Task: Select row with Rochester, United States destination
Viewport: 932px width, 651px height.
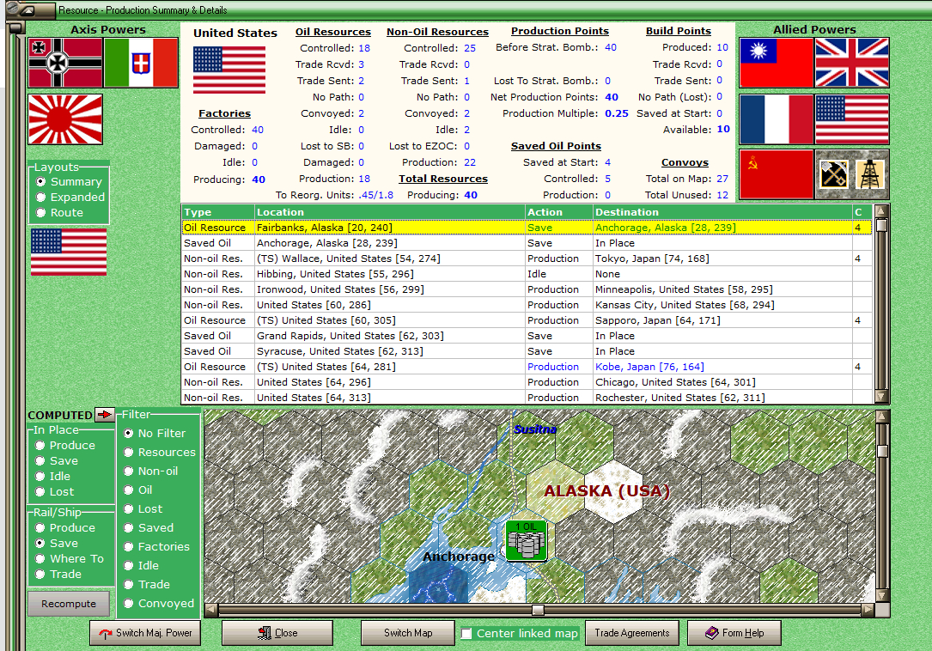Action: pyautogui.click(x=527, y=398)
